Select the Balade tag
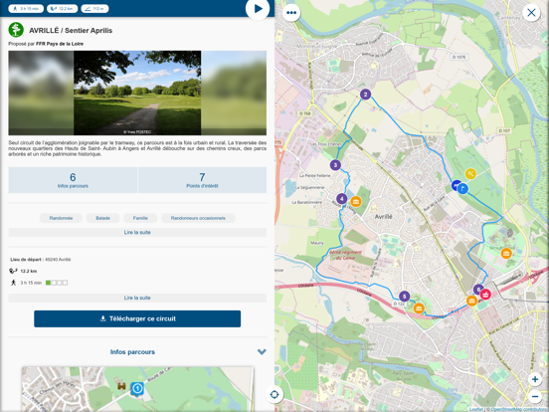 pos(103,218)
